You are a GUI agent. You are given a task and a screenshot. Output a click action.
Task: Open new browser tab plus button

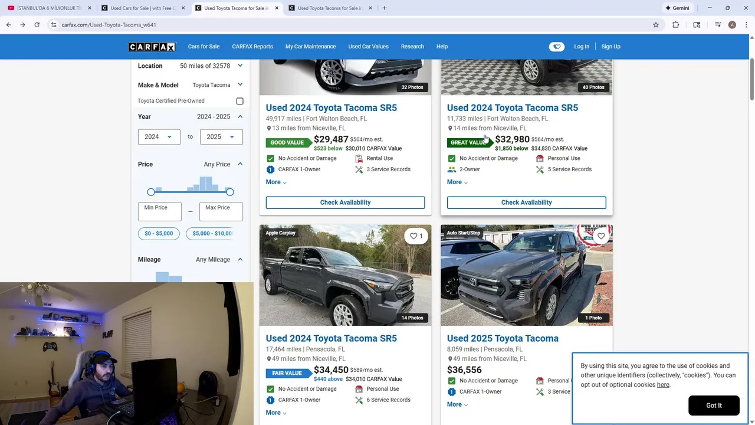click(385, 8)
